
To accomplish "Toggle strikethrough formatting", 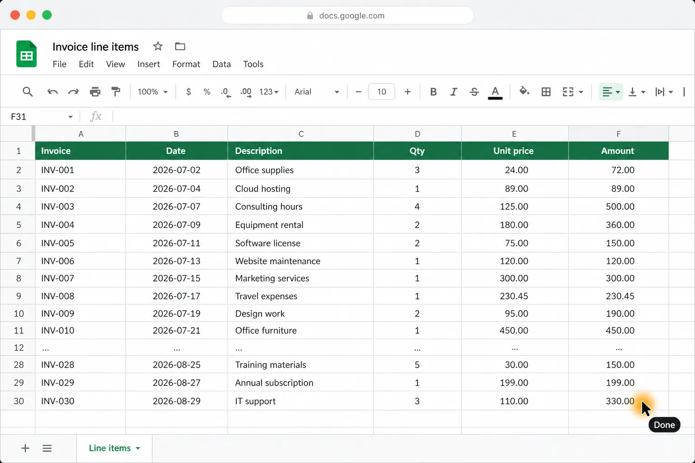I will (474, 92).
